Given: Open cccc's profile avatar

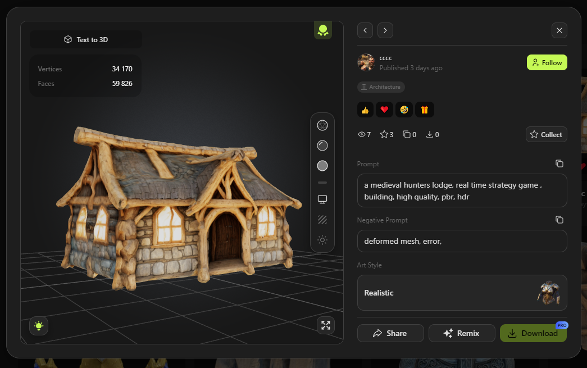Looking at the screenshot, I should [x=366, y=62].
